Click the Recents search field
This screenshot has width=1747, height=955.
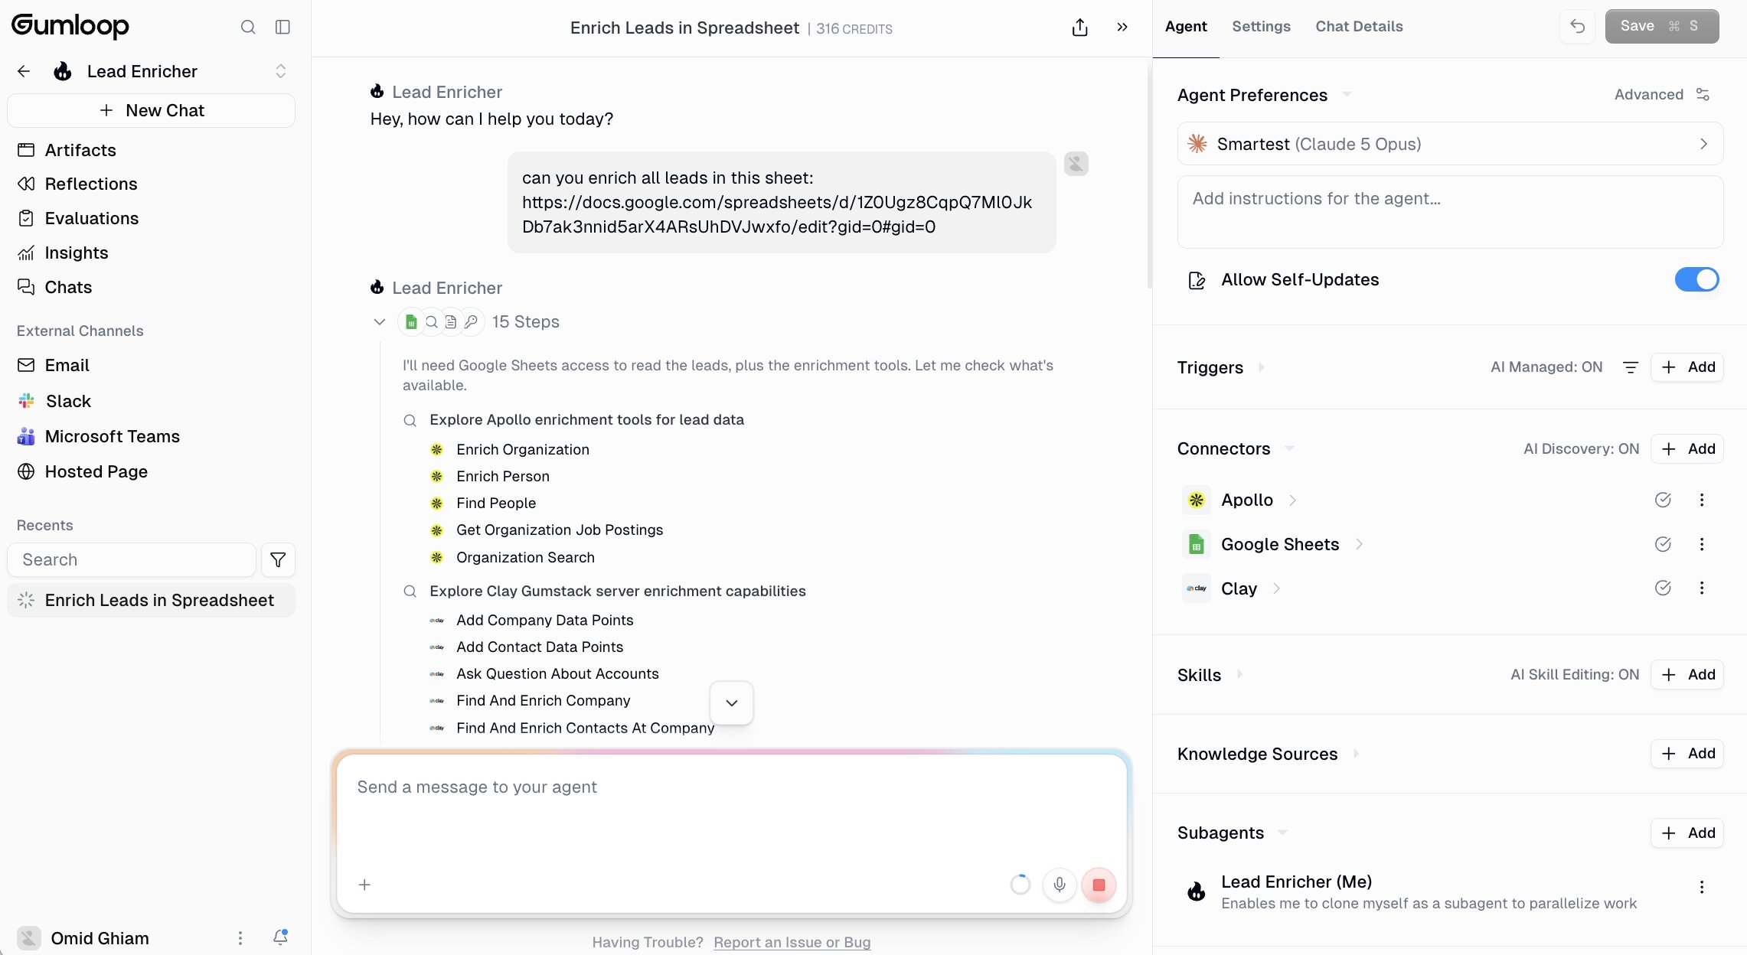pyautogui.click(x=131, y=559)
